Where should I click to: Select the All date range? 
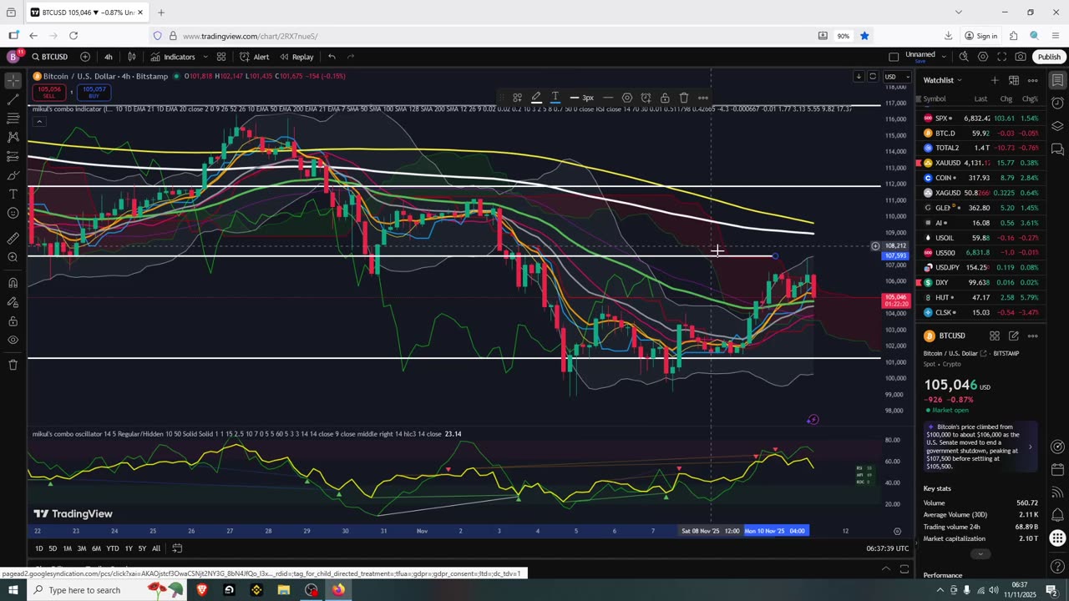coord(156,548)
